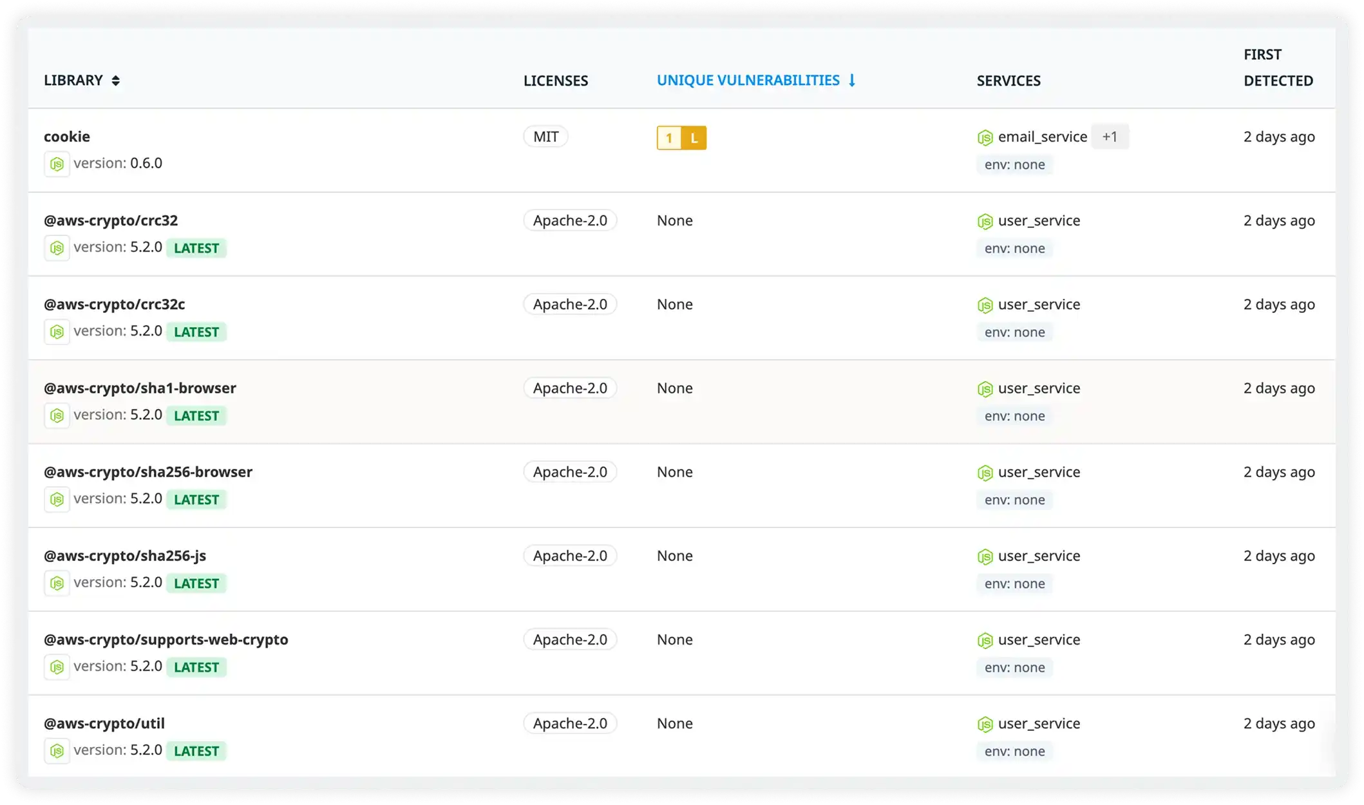Expand the +1 services badge for cookie
Viewport: 1364px width, 805px height.
1110,137
